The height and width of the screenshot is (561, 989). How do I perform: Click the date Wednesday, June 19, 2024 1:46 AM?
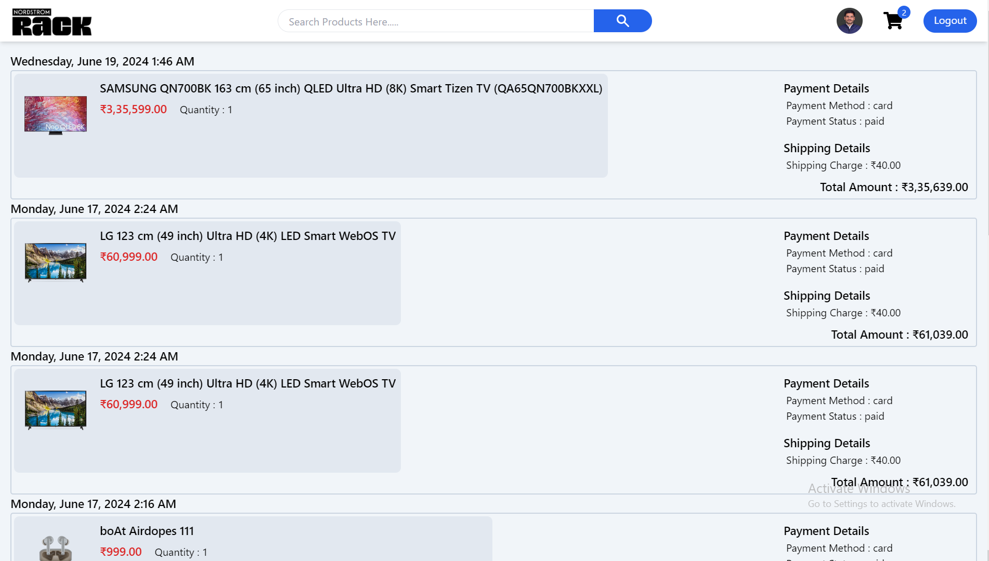click(102, 61)
